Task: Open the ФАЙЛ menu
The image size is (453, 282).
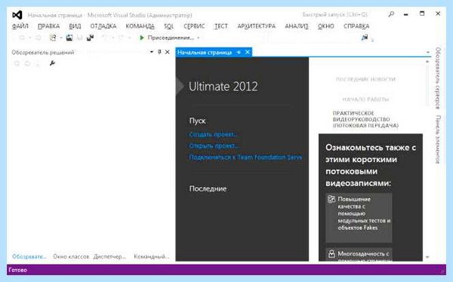Action: click(x=20, y=26)
